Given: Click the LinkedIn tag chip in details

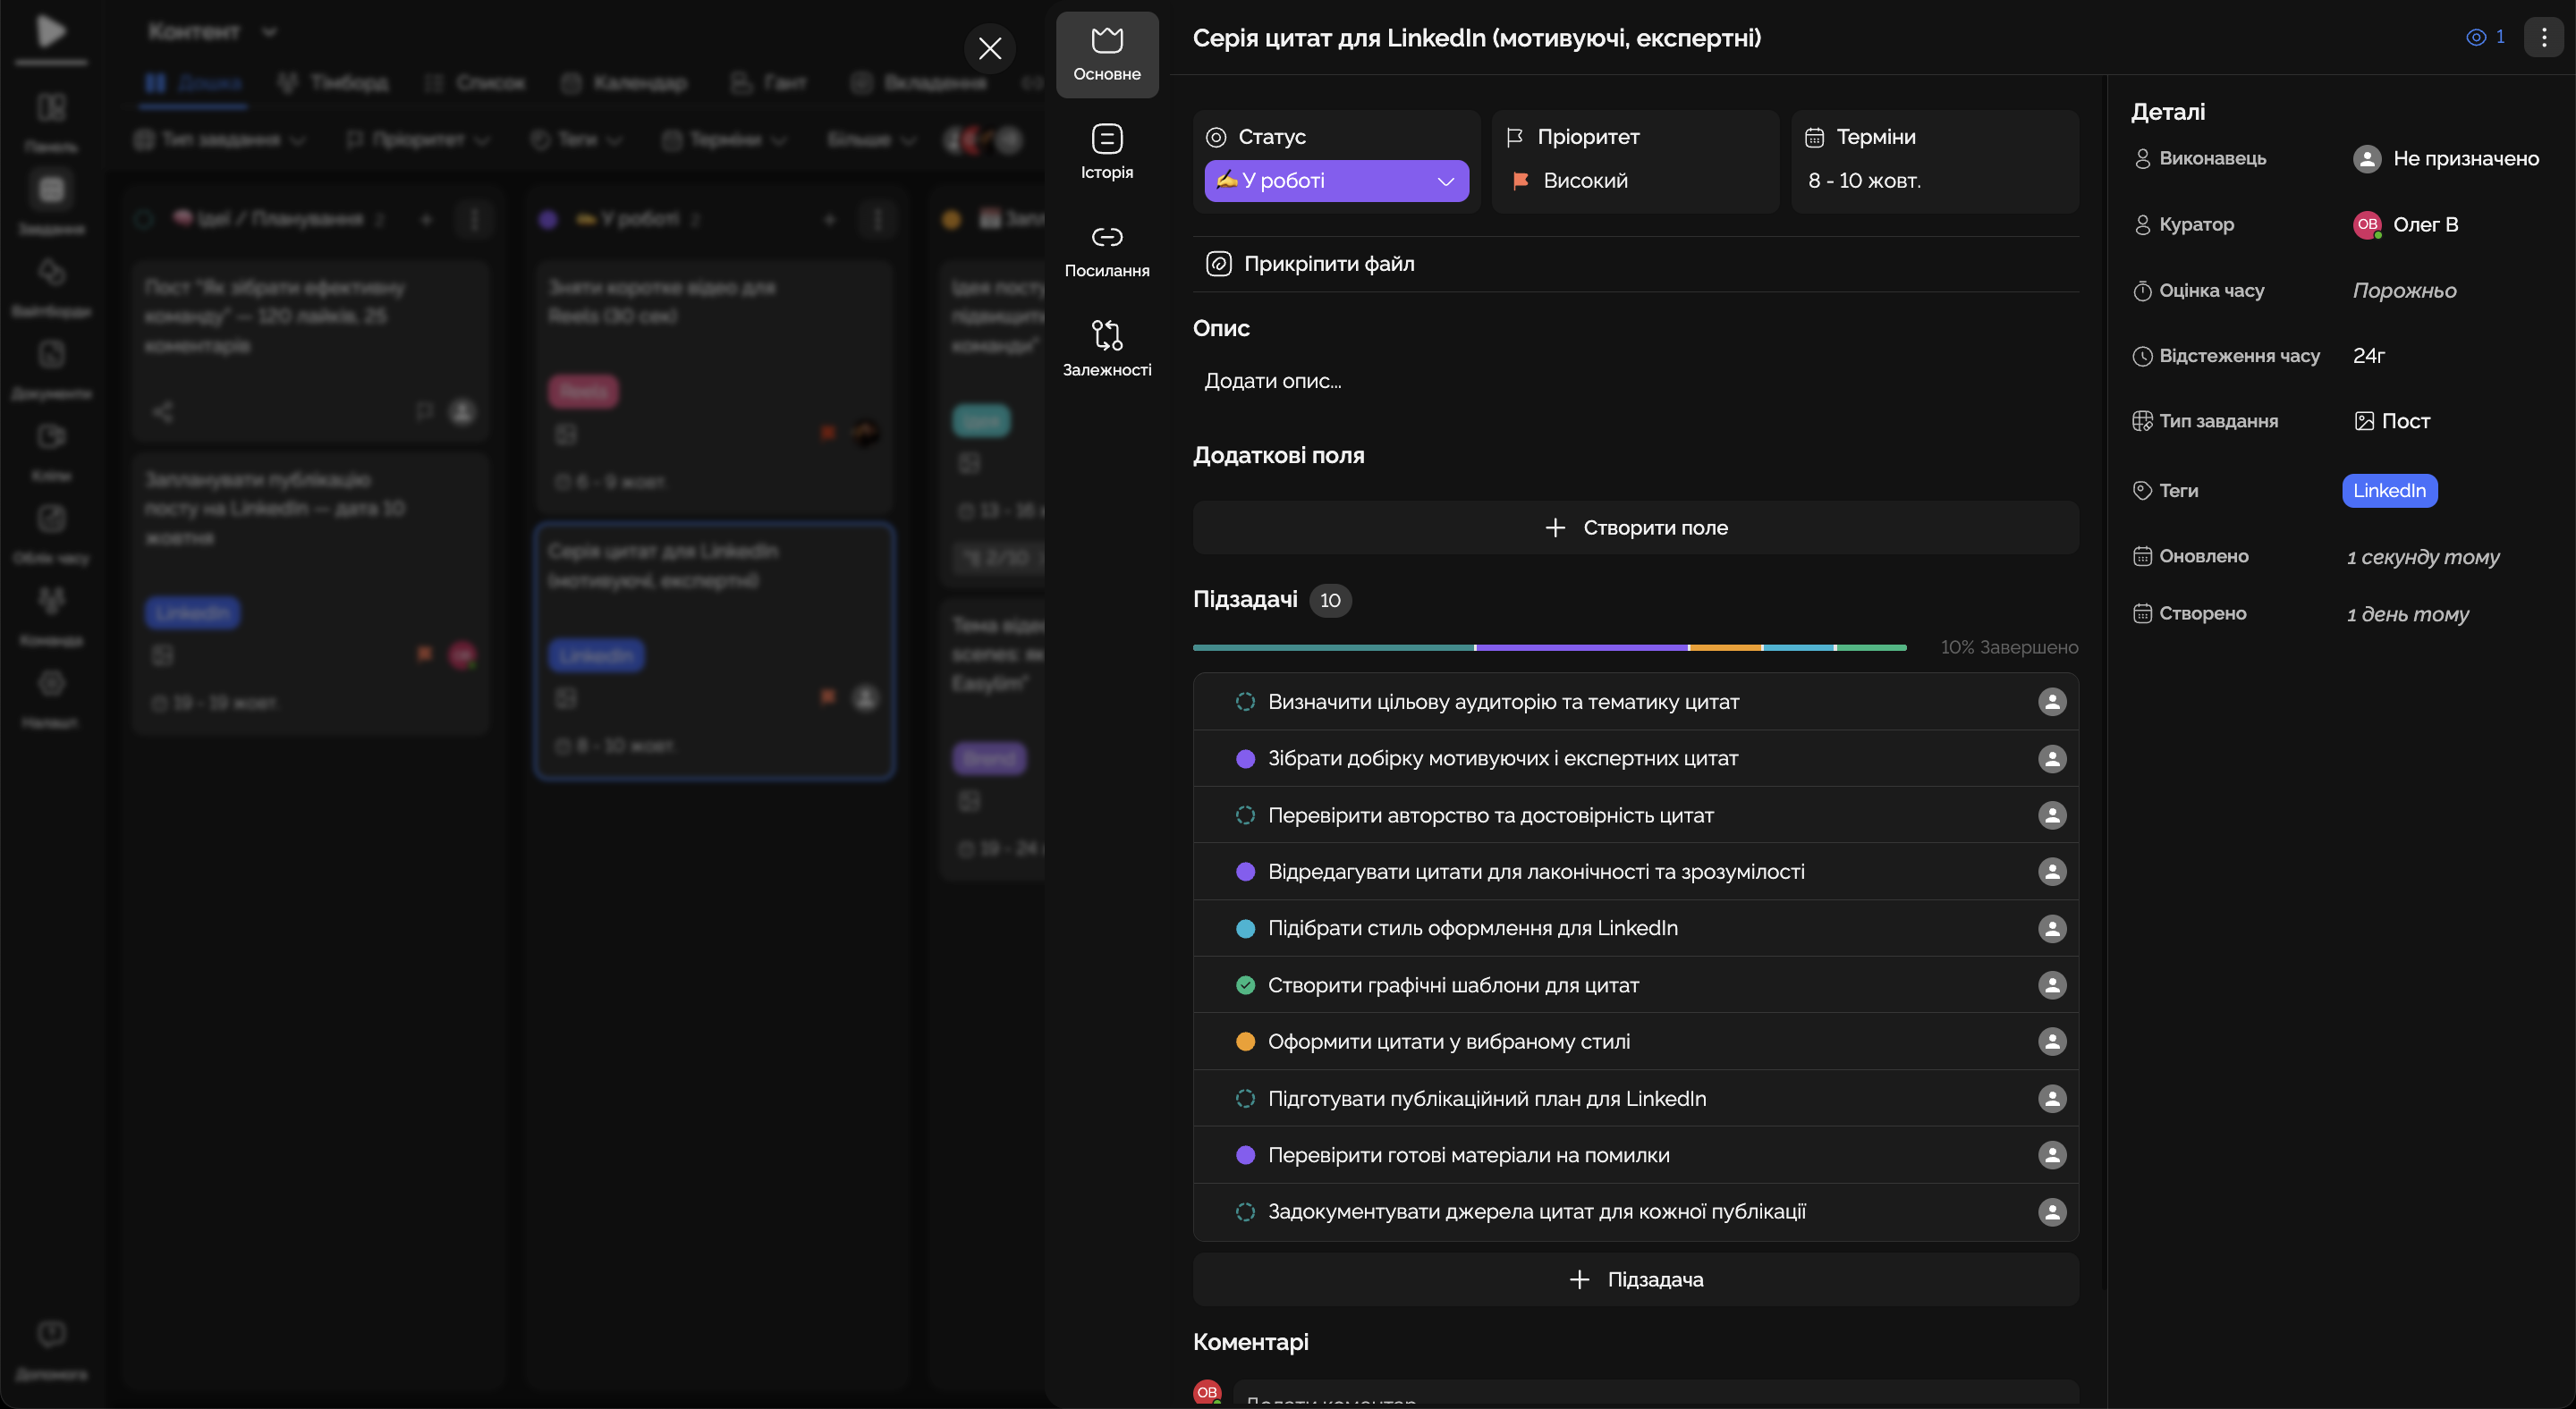Looking at the screenshot, I should [2388, 491].
